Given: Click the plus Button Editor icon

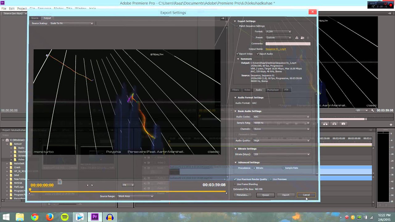Looking at the screenshot, I should tap(391, 125).
